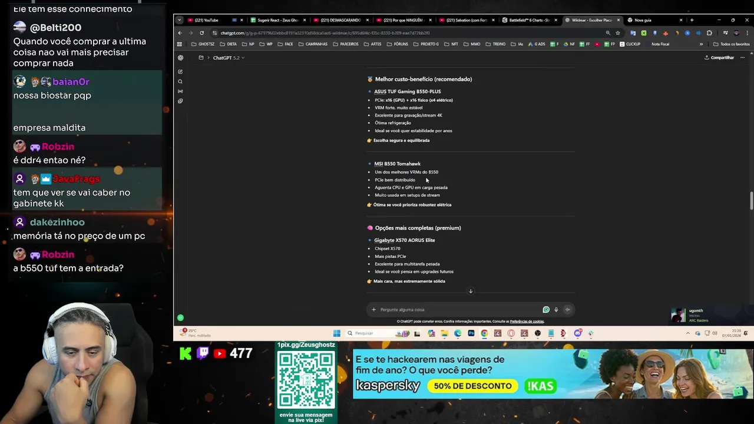Show more bookmarks with the double chevron

coord(701,44)
